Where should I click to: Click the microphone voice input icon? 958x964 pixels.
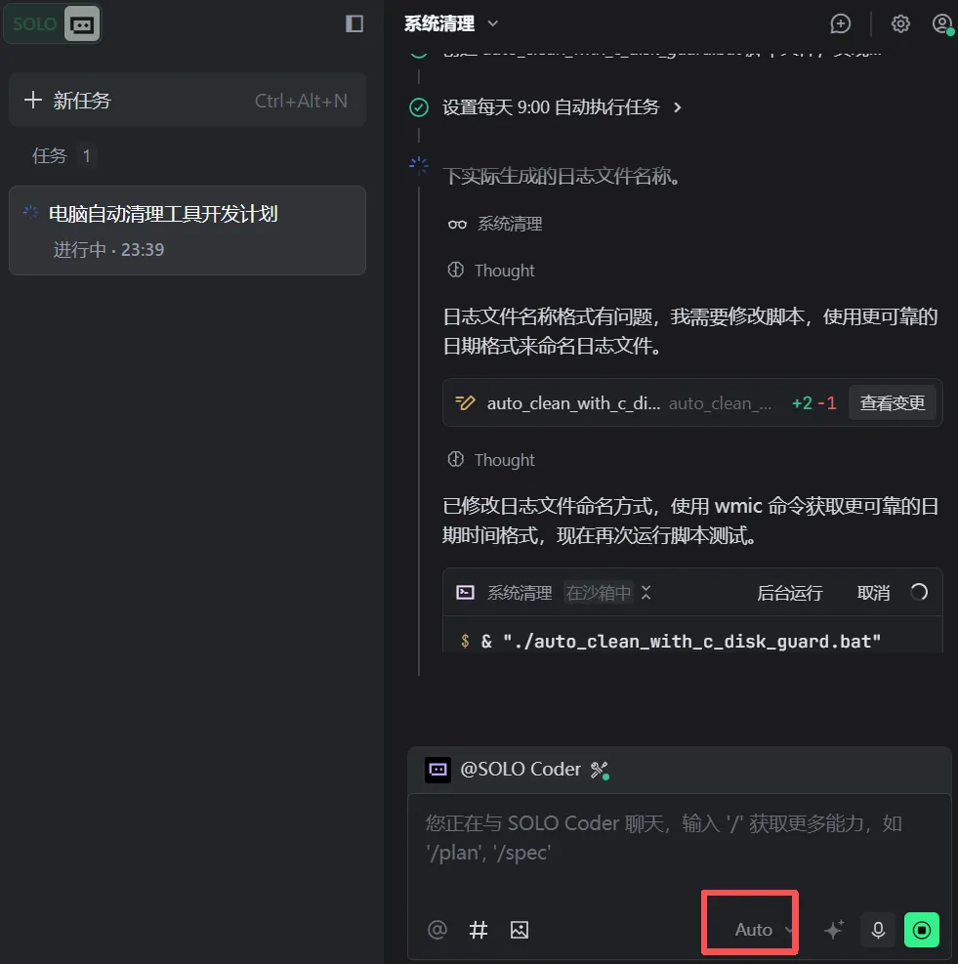pos(878,930)
